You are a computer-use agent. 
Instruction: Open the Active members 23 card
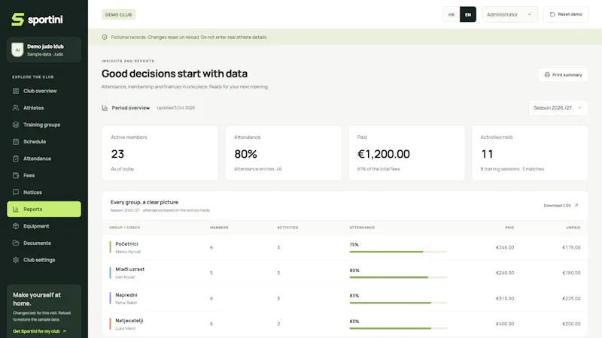click(160, 153)
